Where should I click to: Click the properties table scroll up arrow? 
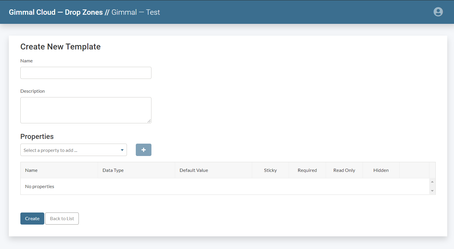pos(432,182)
